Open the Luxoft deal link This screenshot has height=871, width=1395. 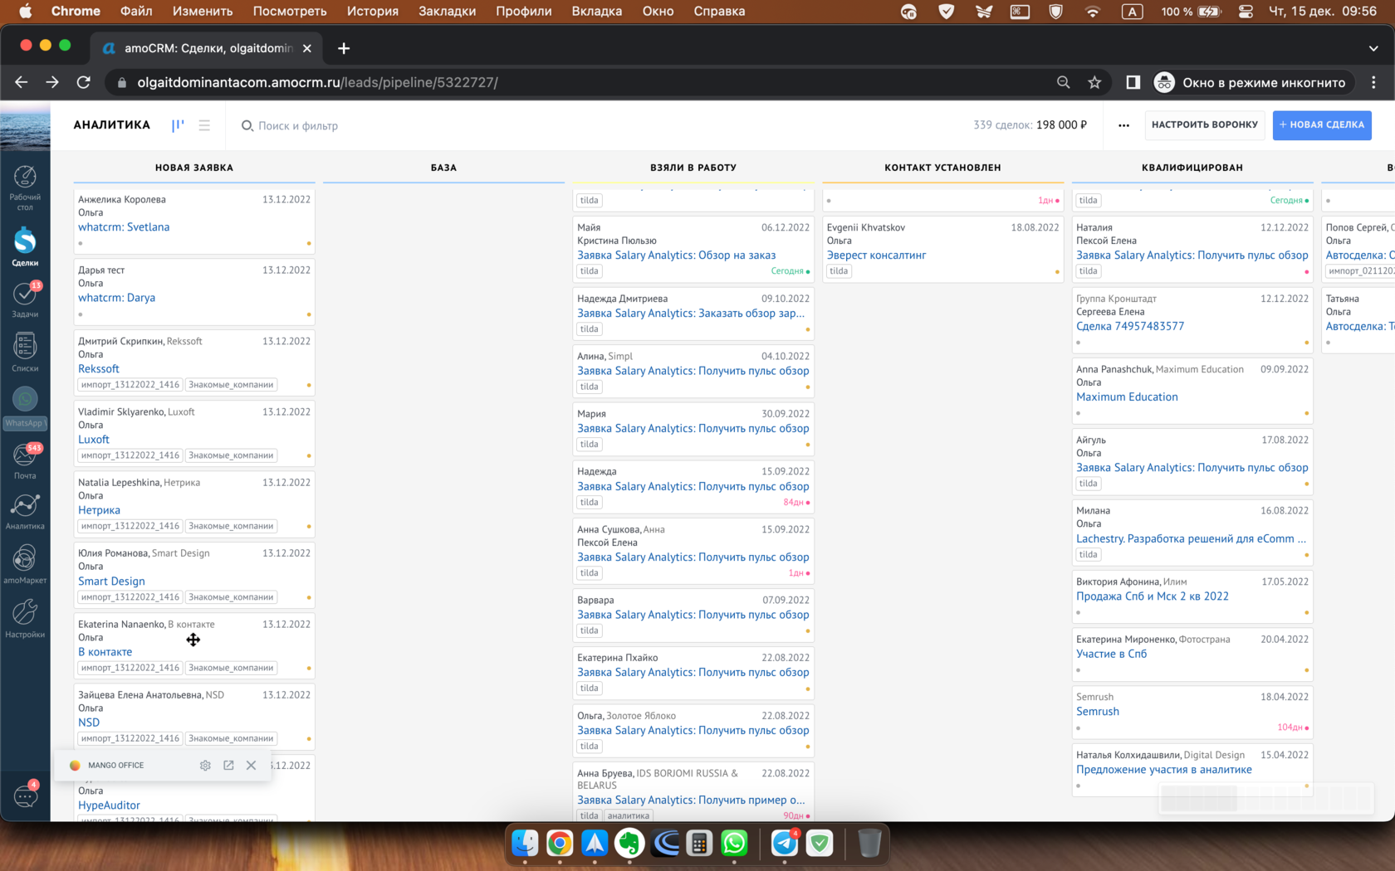point(94,440)
